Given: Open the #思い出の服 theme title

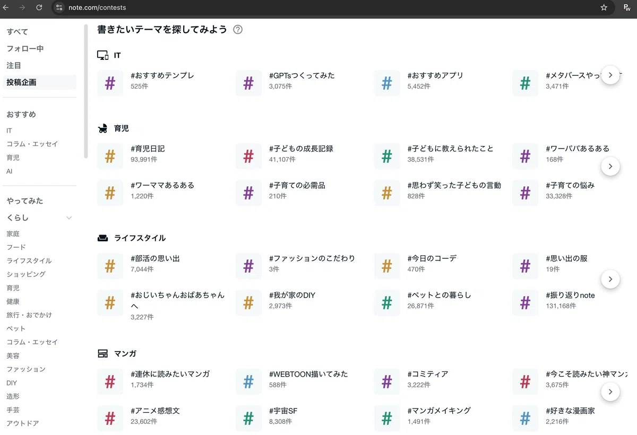Looking at the screenshot, I should pos(566,258).
